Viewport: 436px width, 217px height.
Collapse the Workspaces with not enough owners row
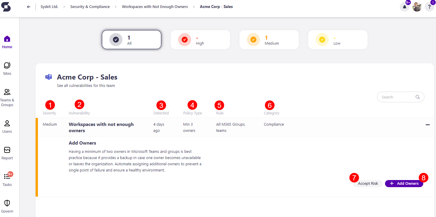pos(428,125)
